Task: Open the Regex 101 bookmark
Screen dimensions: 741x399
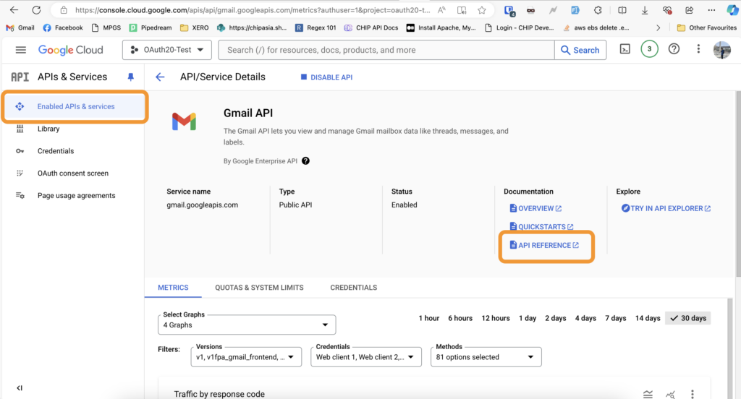Action: [x=316, y=28]
